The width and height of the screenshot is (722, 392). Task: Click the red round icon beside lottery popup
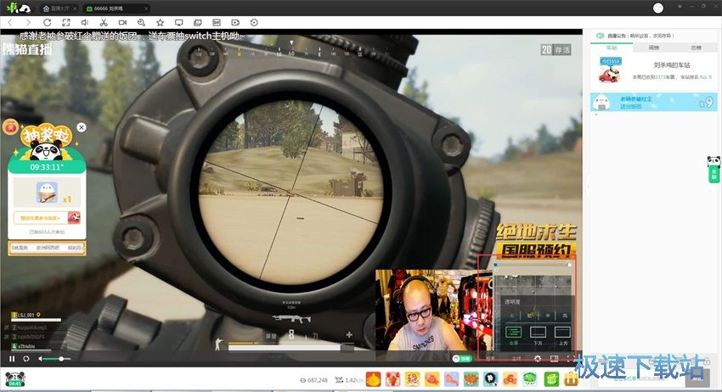pyautogui.click(x=10, y=126)
